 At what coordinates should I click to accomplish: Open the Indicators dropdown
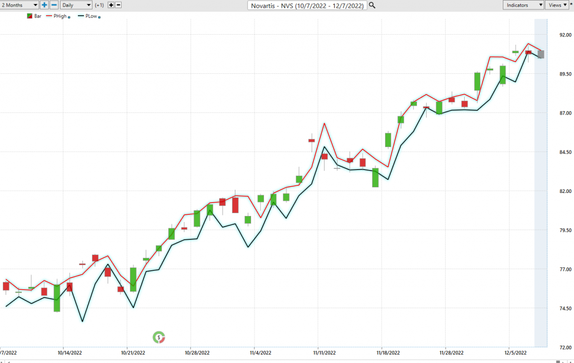[x=523, y=5]
